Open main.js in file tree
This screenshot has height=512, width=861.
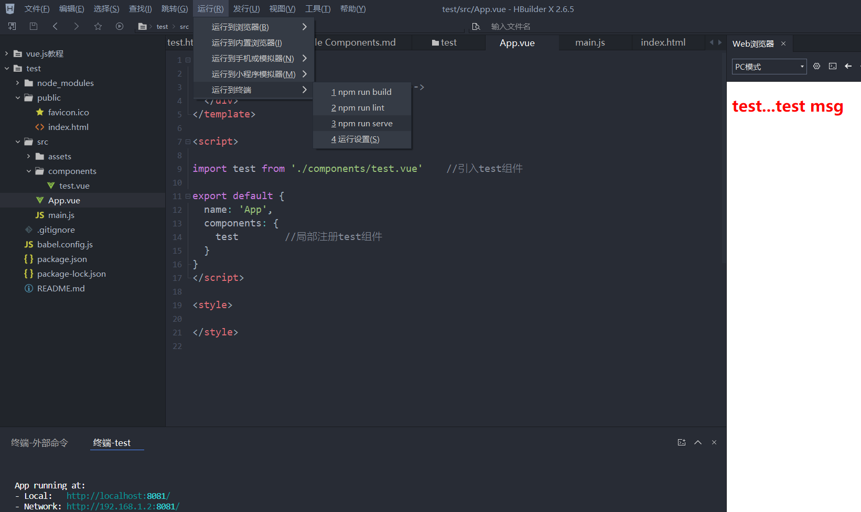(x=61, y=215)
